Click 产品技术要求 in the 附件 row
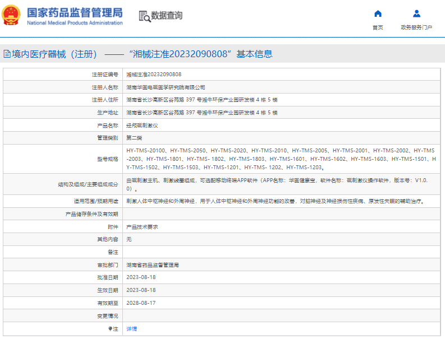This screenshot has height=339, width=445. [x=142, y=227]
